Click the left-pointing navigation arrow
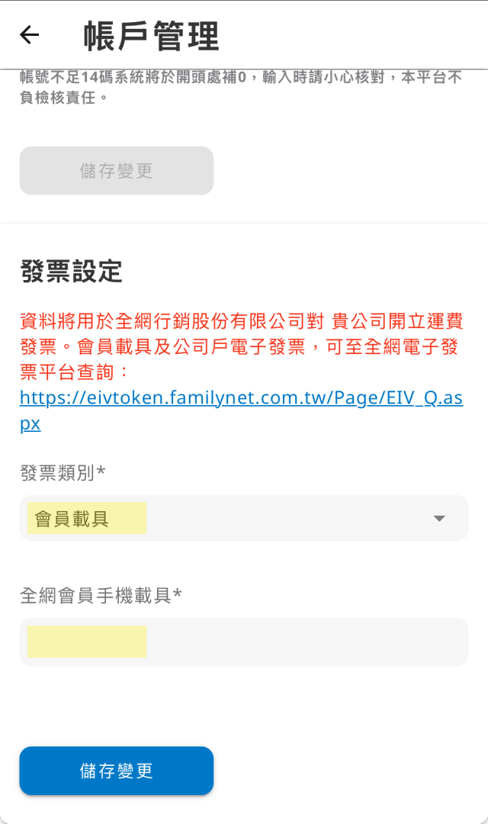 click(27, 35)
